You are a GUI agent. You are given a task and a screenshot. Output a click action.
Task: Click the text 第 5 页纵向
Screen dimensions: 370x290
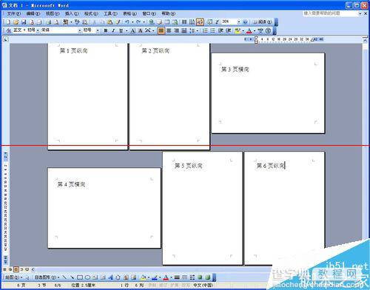point(189,166)
